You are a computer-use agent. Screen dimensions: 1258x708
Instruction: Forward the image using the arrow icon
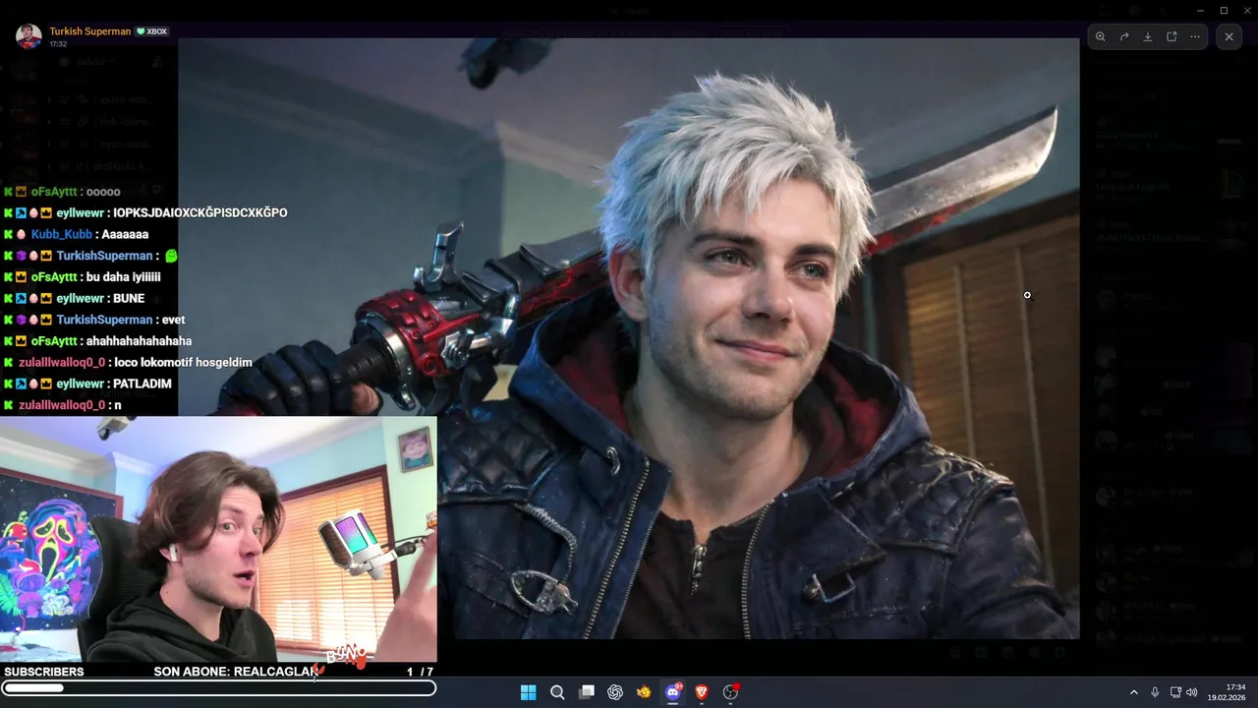coord(1124,36)
